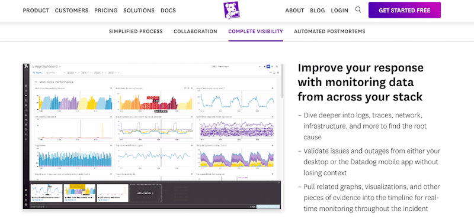Open gear of Avg of redis errors widget
The width and height of the screenshot is (474, 219).
point(273,89)
